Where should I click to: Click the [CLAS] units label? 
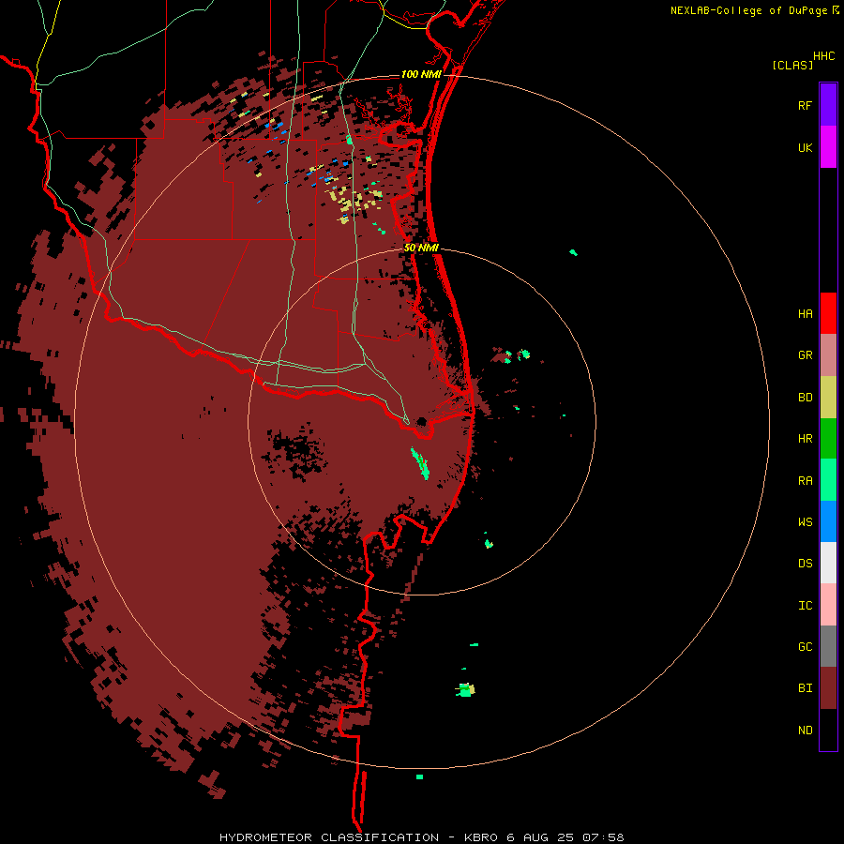792,65
